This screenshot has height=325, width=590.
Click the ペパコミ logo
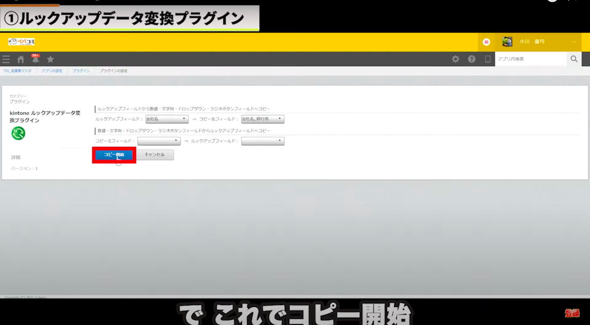pos(21,42)
